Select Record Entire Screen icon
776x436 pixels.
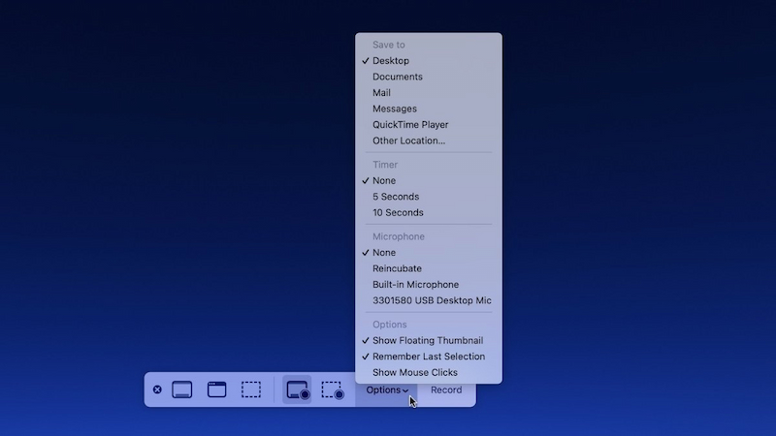298,389
